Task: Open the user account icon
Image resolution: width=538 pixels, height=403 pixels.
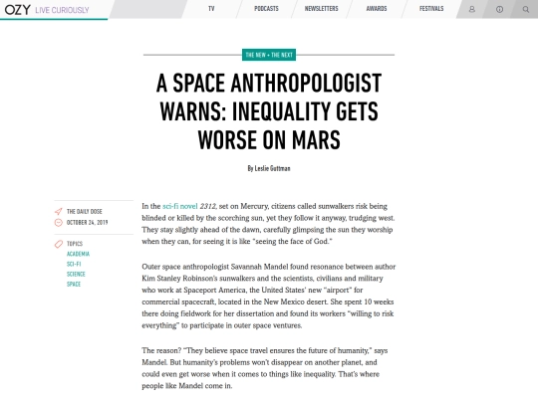Action: click(x=472, y=9)
